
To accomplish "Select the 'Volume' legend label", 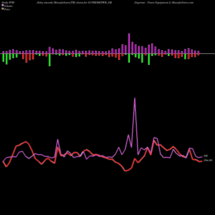I will tap(8, 6).
